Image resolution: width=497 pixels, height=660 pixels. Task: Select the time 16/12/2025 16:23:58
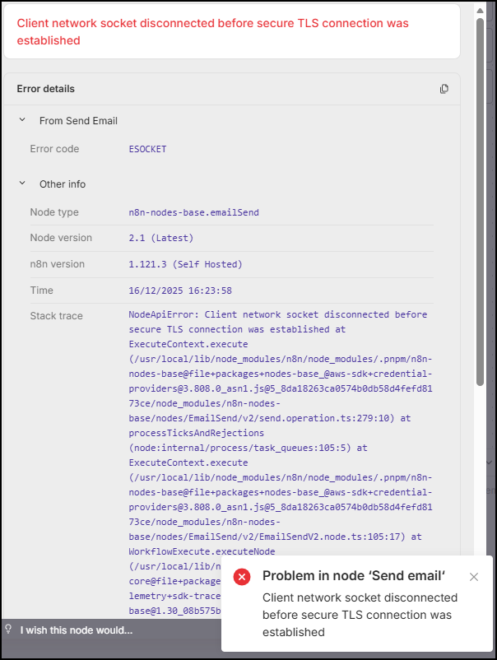pos(180,290)
